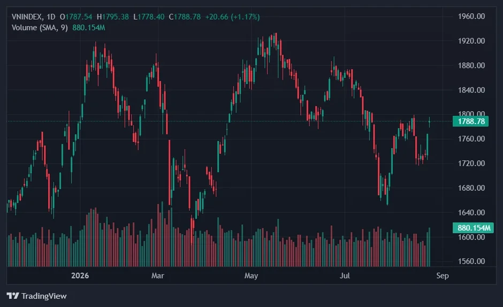Click the 1640.00 price axis label

pos(471,212)
